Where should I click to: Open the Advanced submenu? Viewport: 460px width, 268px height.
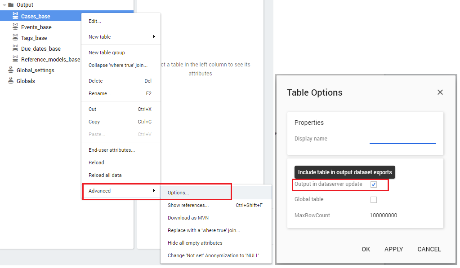point(121,191)
